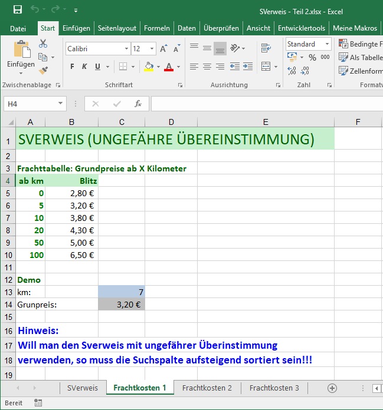The width and height of the screenshot is (383, 410).
Task: Click the percent style icon
Action: [x=312, y=57]
